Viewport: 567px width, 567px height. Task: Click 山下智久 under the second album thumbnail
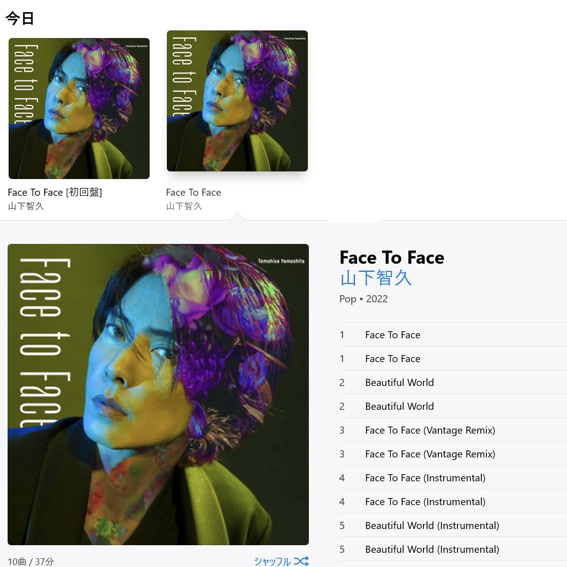pos(184,206)
